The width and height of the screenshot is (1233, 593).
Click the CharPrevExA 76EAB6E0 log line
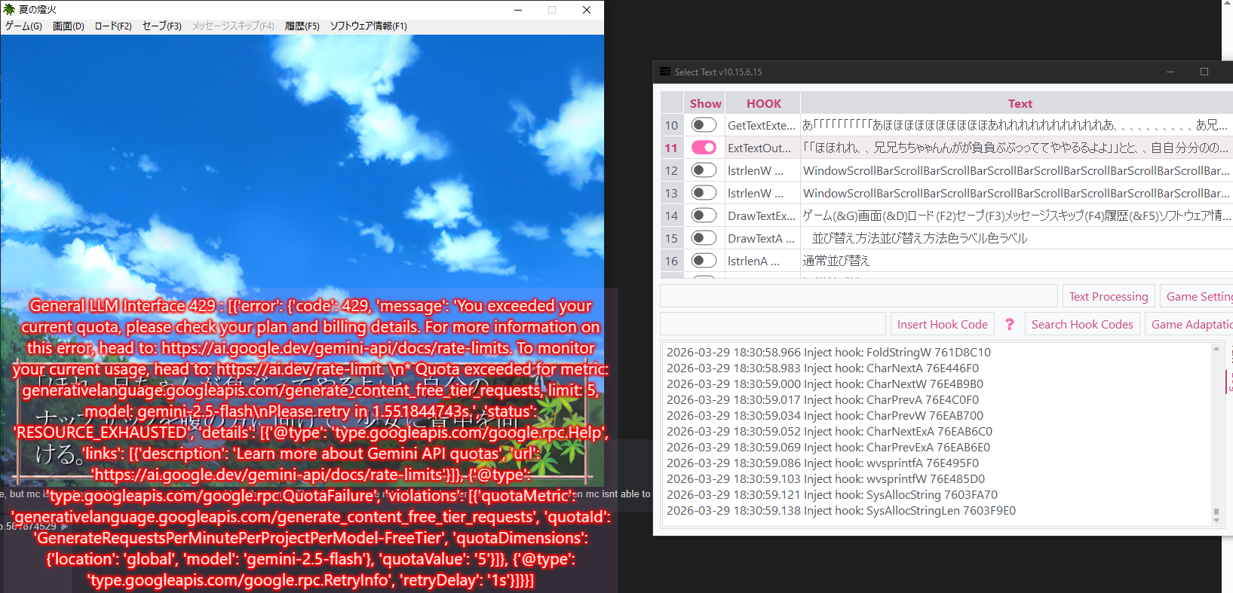[829, 447]
